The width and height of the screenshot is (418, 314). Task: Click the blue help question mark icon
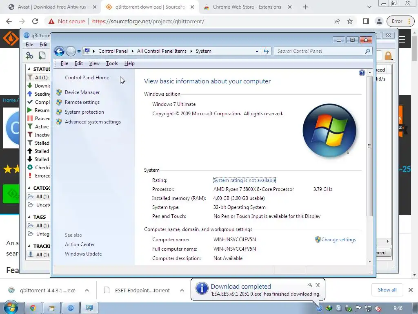pyautogui.click(x=362, y=73)
